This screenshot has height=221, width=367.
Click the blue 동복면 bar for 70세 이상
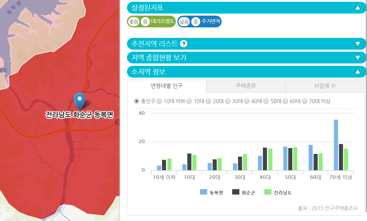[336, 145]
